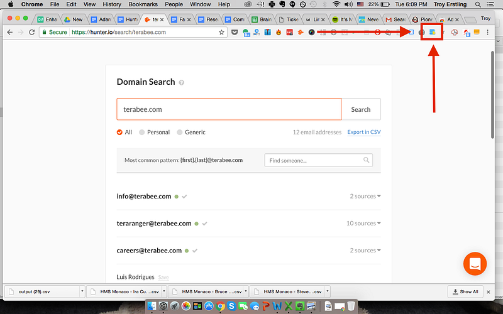Open the flame-face extension icon
The width and height of the screenshot is (503, 314).
[279, 32]
